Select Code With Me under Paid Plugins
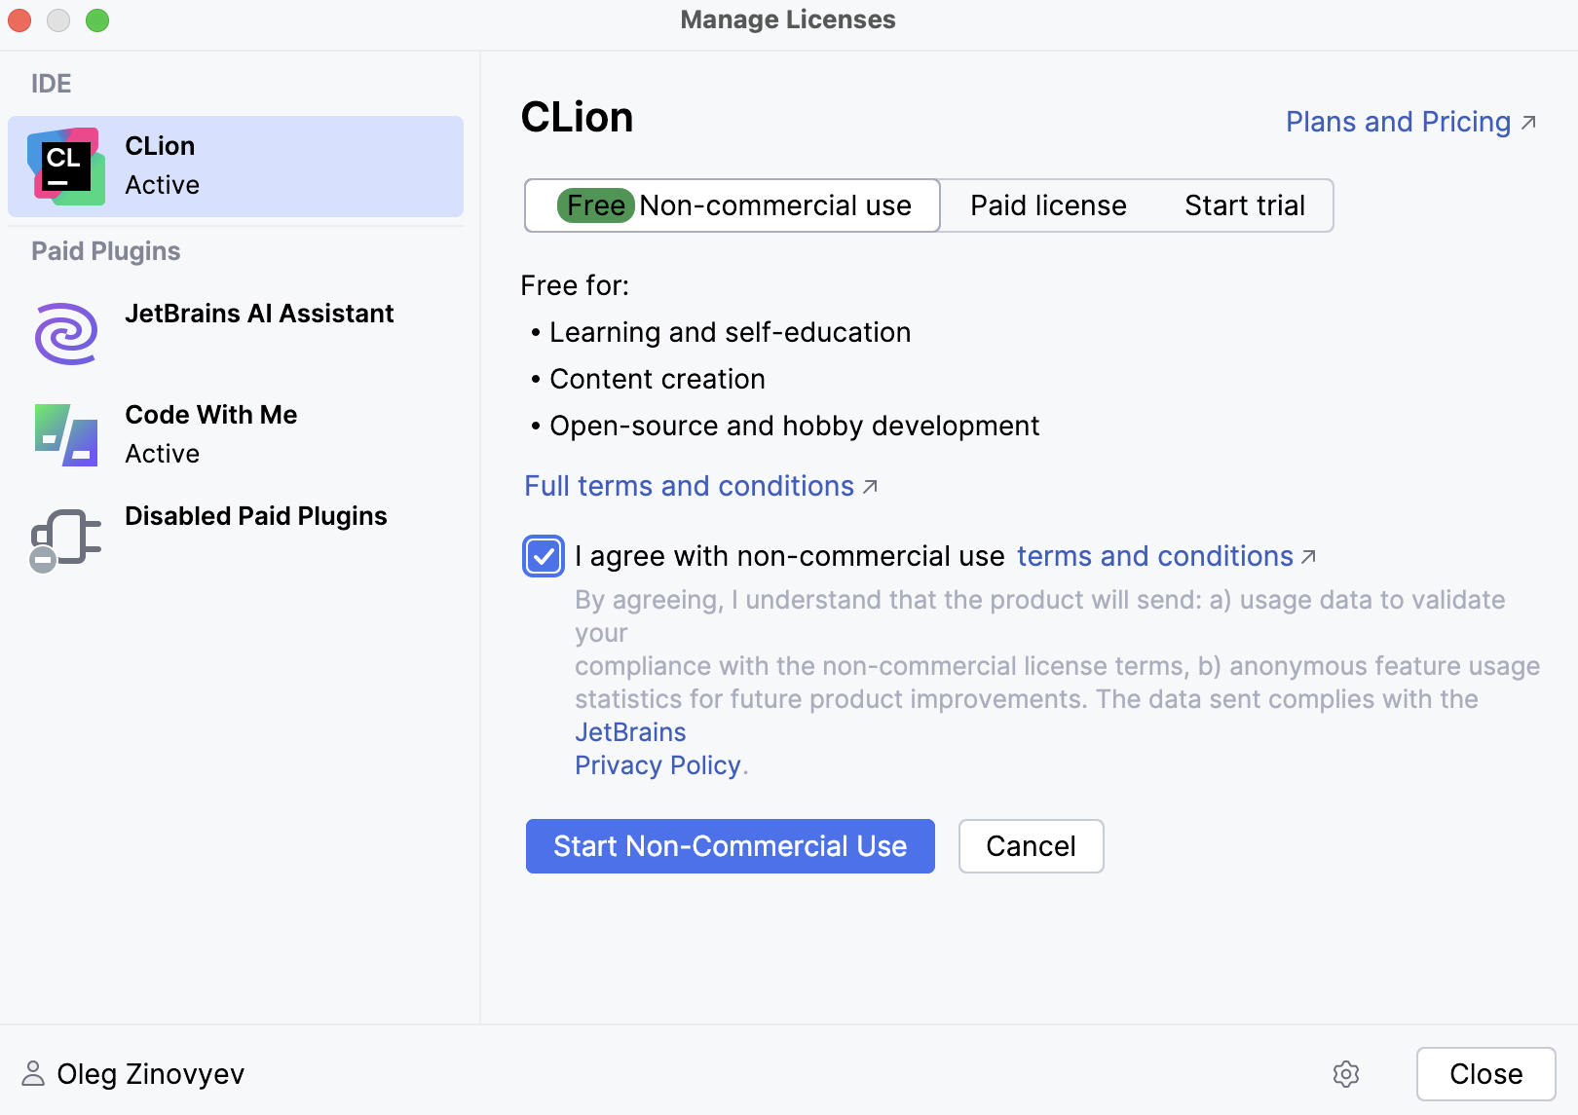Image resolution: width=1578 pixels, height=1115 pixels. [x=210, y=415]
